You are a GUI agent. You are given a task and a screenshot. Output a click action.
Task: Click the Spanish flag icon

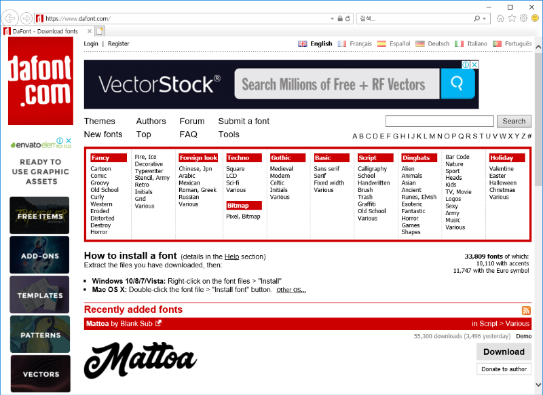(381, 43)
